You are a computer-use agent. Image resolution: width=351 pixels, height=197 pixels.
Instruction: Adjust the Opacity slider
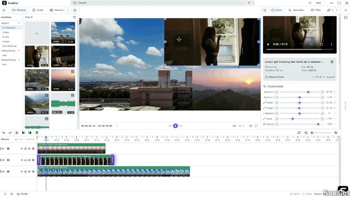point(299,124)
